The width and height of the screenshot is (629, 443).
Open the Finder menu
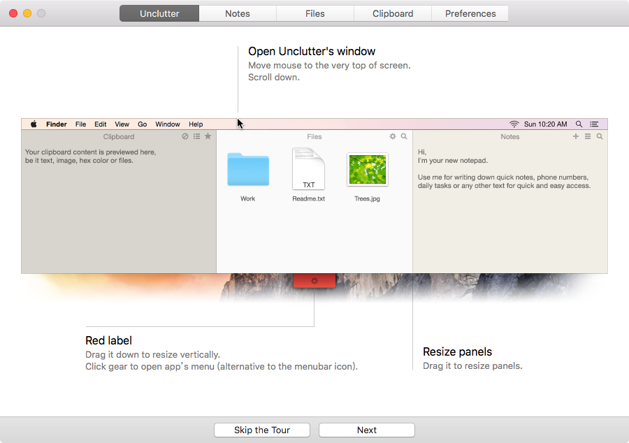point(56,124)
